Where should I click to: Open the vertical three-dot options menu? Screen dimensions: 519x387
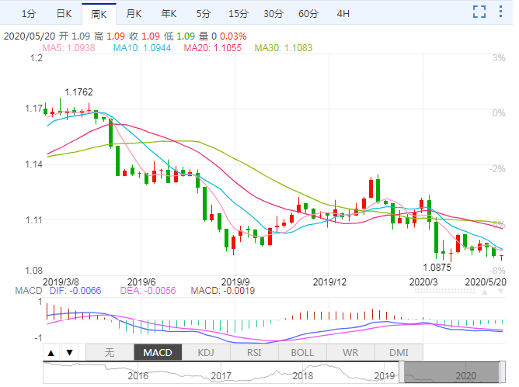tap(500, 12)
